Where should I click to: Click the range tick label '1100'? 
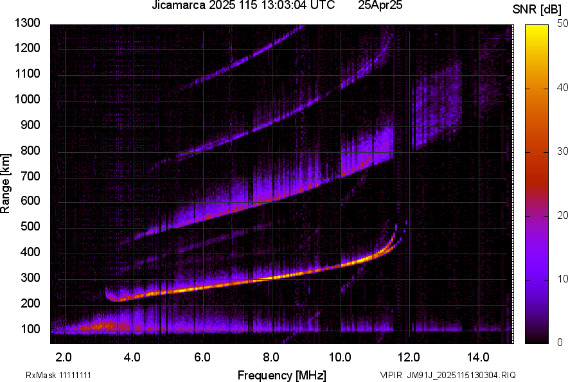pos(27,73)
